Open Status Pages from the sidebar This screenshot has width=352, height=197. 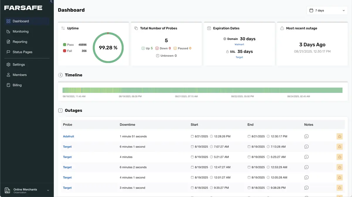point(22,52)
